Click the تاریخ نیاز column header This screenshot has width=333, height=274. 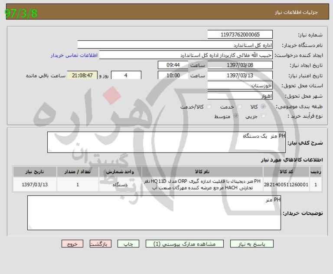pyautogui.click(x=35, y=172)
